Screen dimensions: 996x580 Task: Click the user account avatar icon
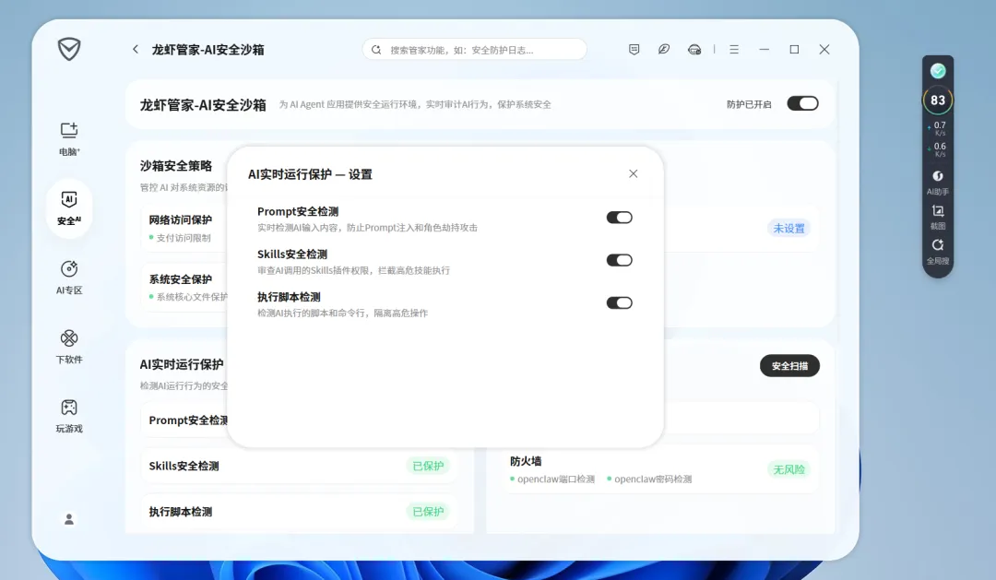tap(69, 519)
